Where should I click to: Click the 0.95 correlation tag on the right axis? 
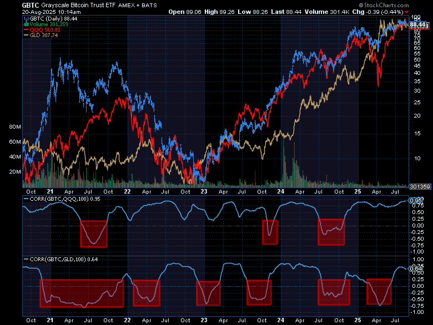(416, 201)
